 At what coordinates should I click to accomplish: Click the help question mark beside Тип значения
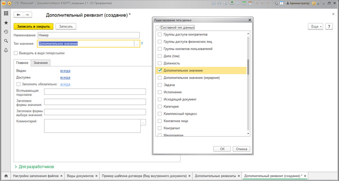[x=142, y=43]
